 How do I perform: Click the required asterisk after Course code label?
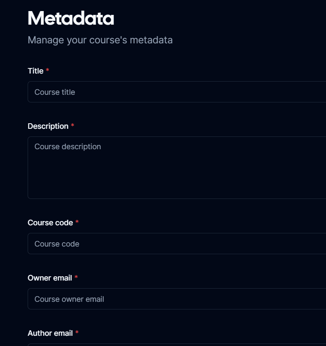[x=77, y=221]
